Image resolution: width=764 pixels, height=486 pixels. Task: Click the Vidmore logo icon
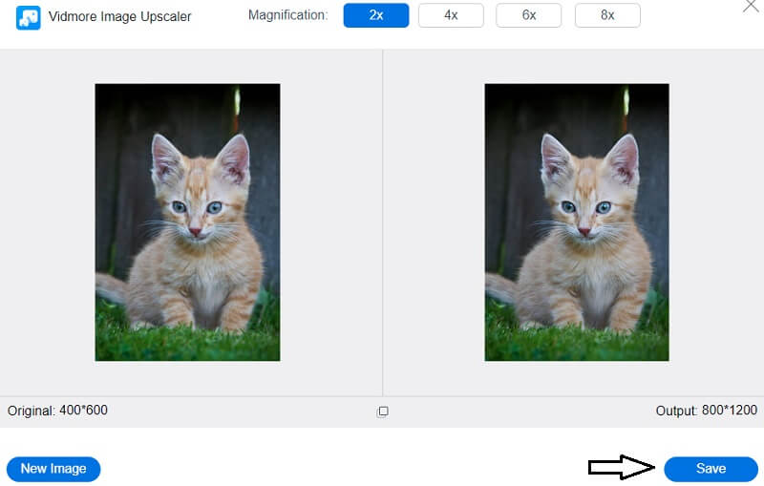point(29,17)
